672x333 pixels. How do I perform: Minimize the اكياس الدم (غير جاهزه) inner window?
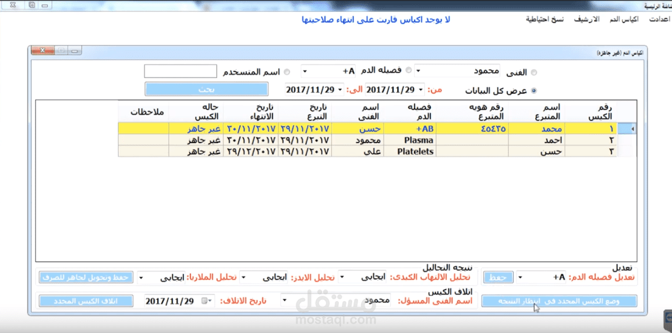tap(75, 51)
